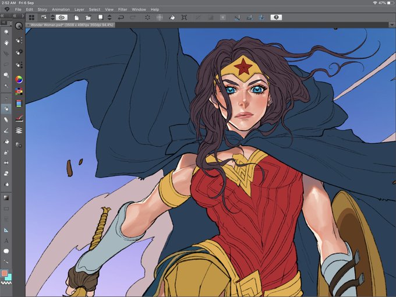The width and height of the screenshot is (396, 297).
Task: Click the scale/rotate transform icon
Action: (184, 17)
